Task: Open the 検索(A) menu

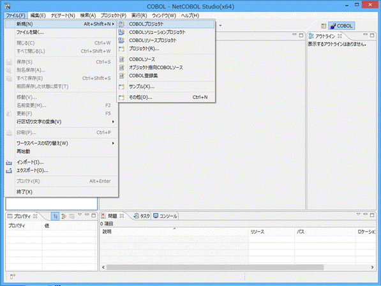Action: (x=87, y=15)
